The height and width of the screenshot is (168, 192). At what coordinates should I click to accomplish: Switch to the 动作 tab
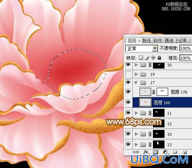pyautogui.click(x=158, y=41)
